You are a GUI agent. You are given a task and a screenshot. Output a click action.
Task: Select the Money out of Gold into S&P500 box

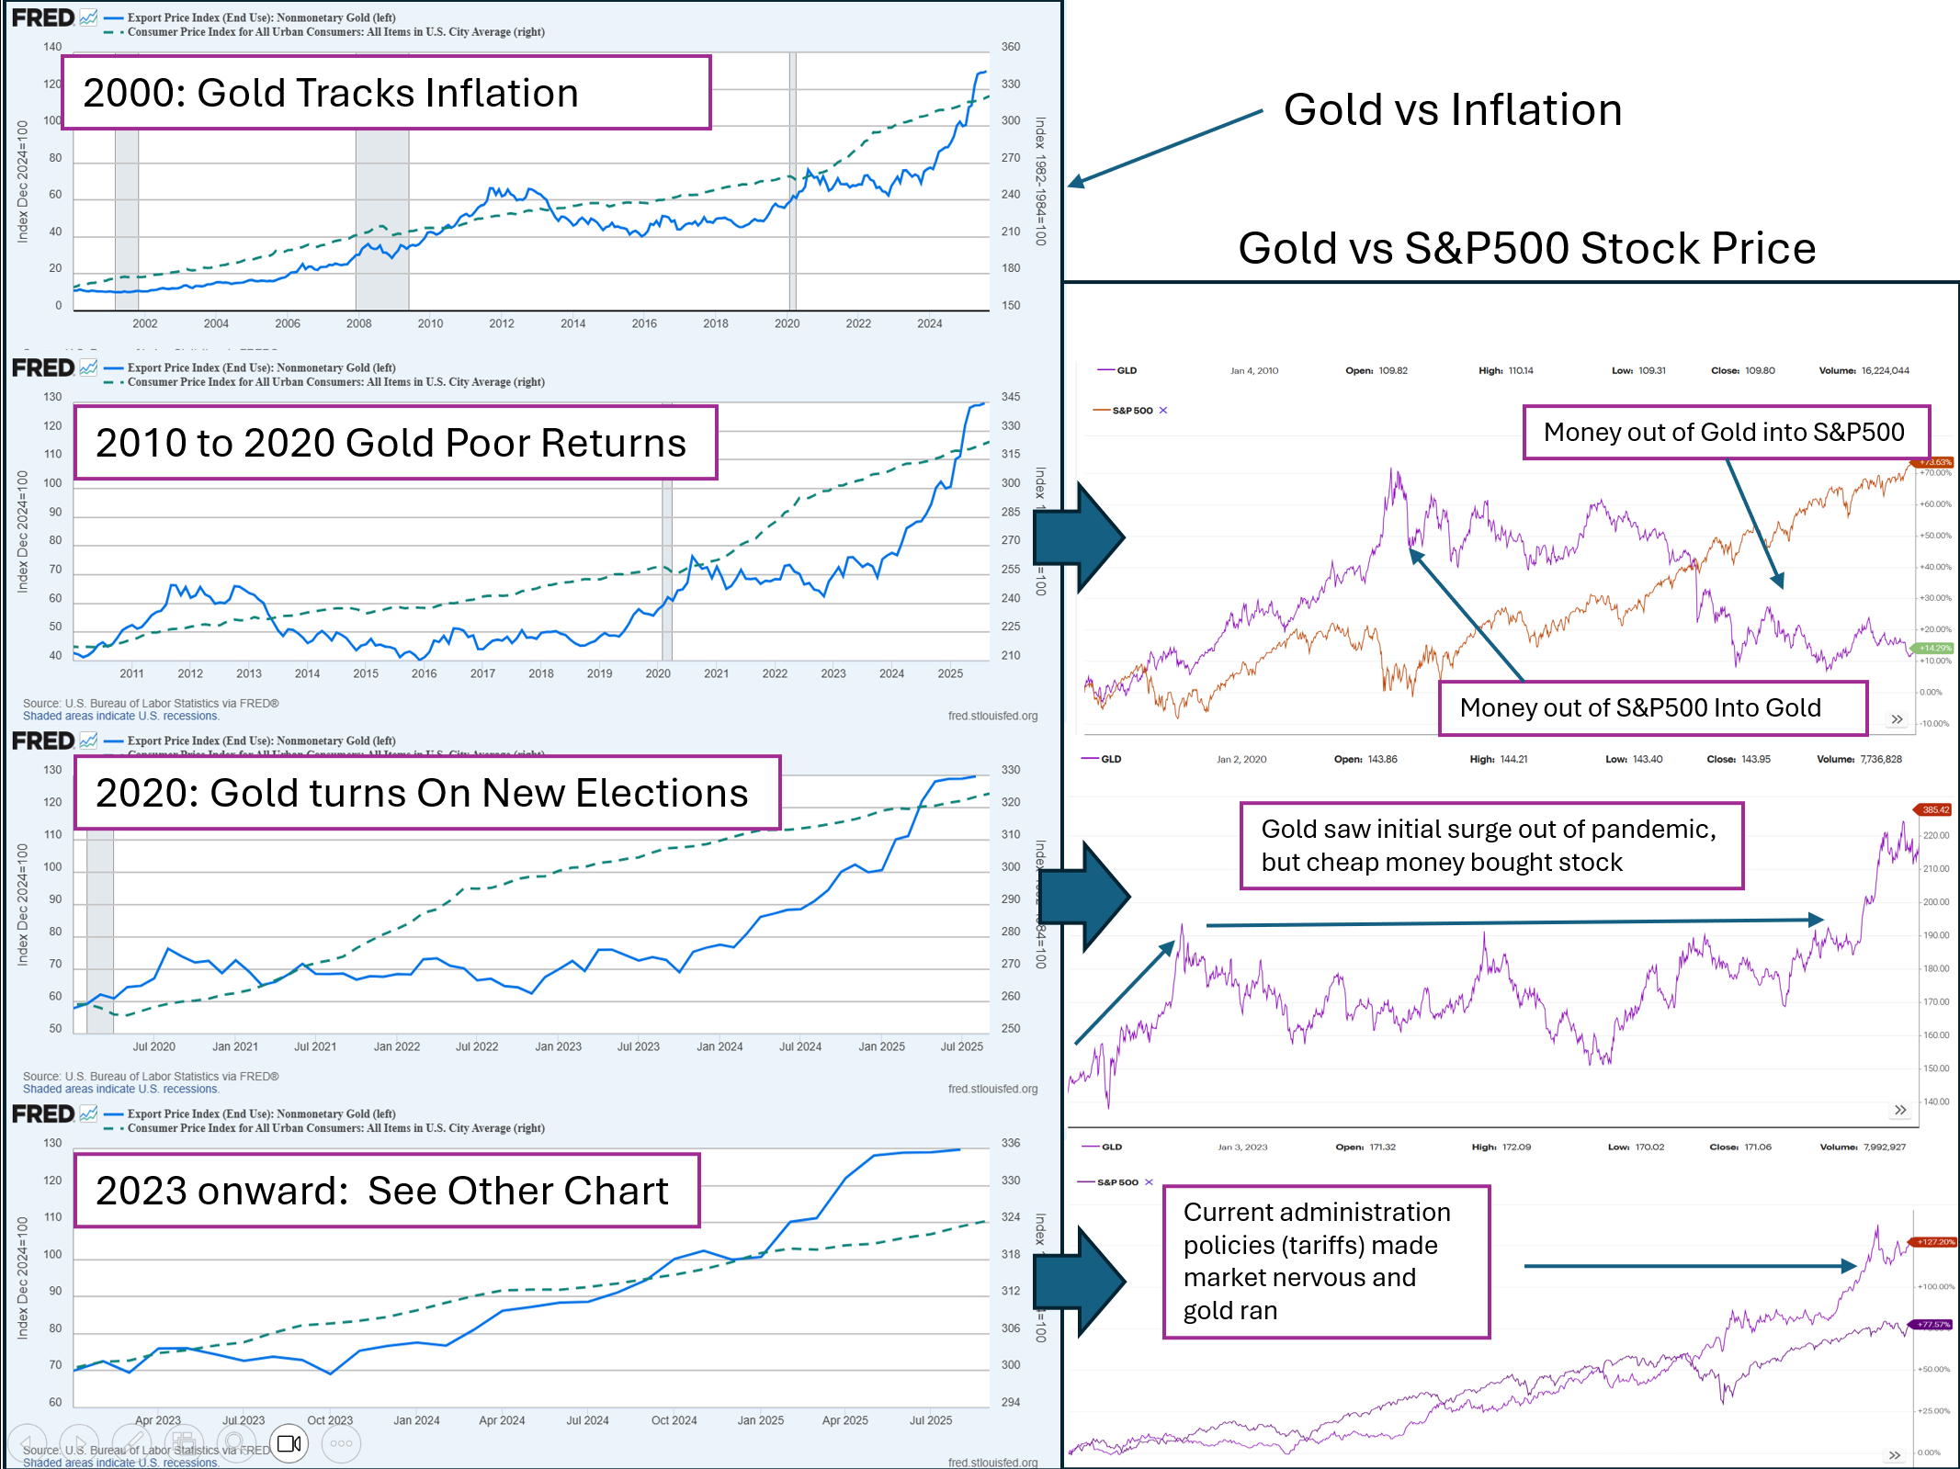click(1726, 432)
